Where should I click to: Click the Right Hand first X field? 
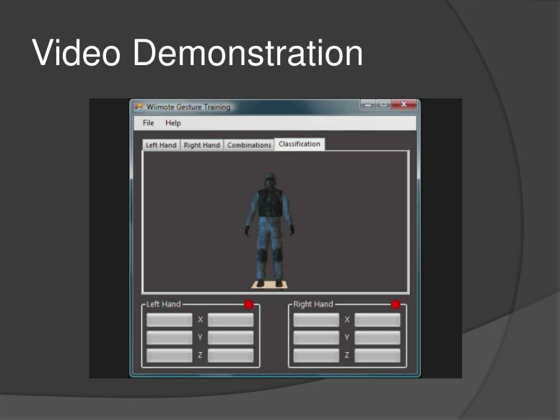[x=316, y=320]
